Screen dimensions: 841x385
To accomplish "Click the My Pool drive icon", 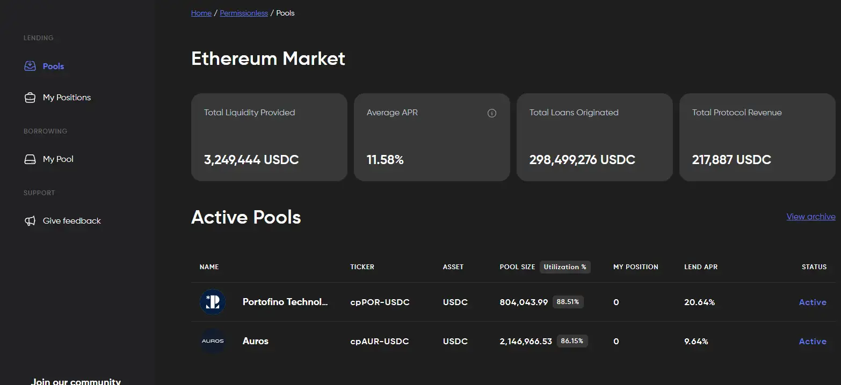I will (x=30, y=159).
